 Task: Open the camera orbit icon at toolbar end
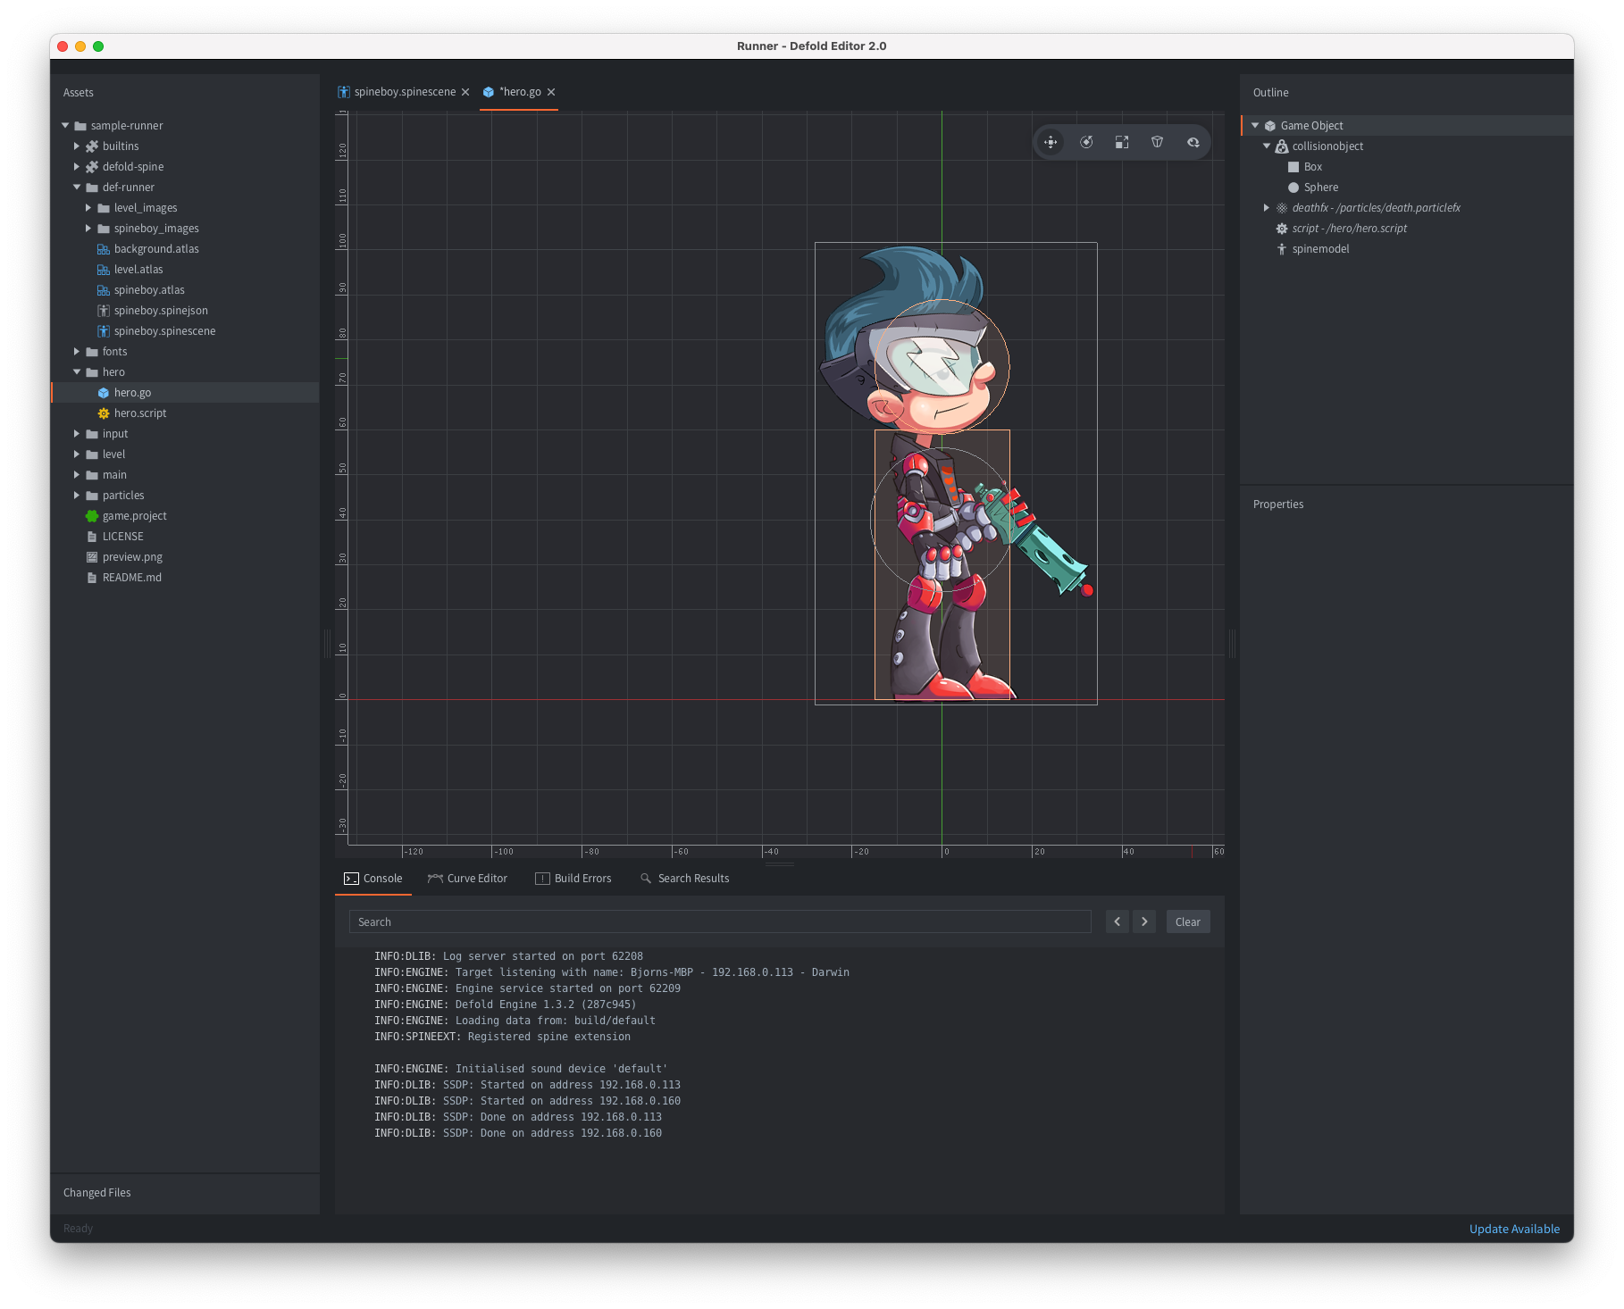[x=1193, y=142]
